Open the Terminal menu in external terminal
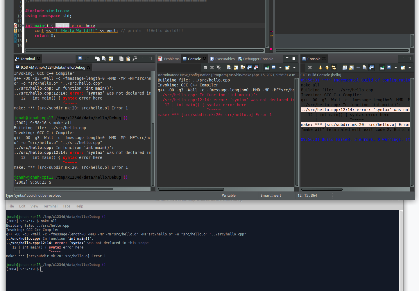This screenshot has width=419, height=291. click(50, 206)
